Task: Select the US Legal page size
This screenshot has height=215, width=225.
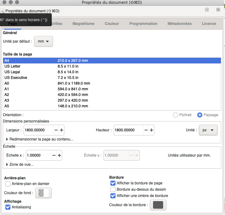Action: coord(112,72)
